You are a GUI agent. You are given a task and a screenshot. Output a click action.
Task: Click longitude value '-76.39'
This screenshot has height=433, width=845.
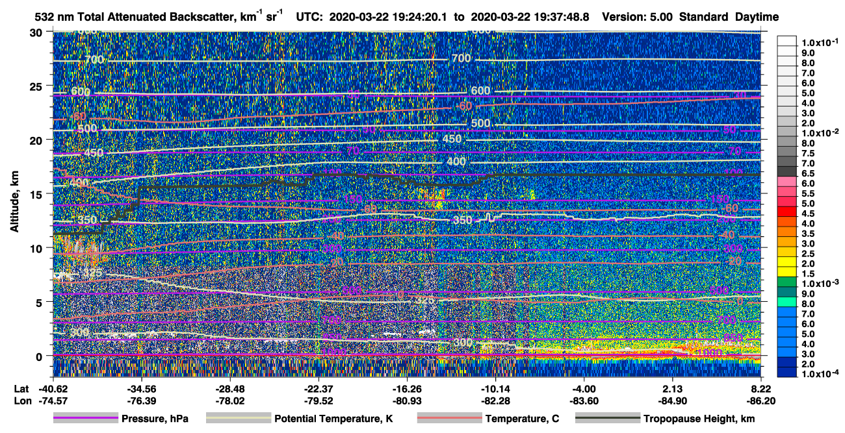[x=141, y=401]
